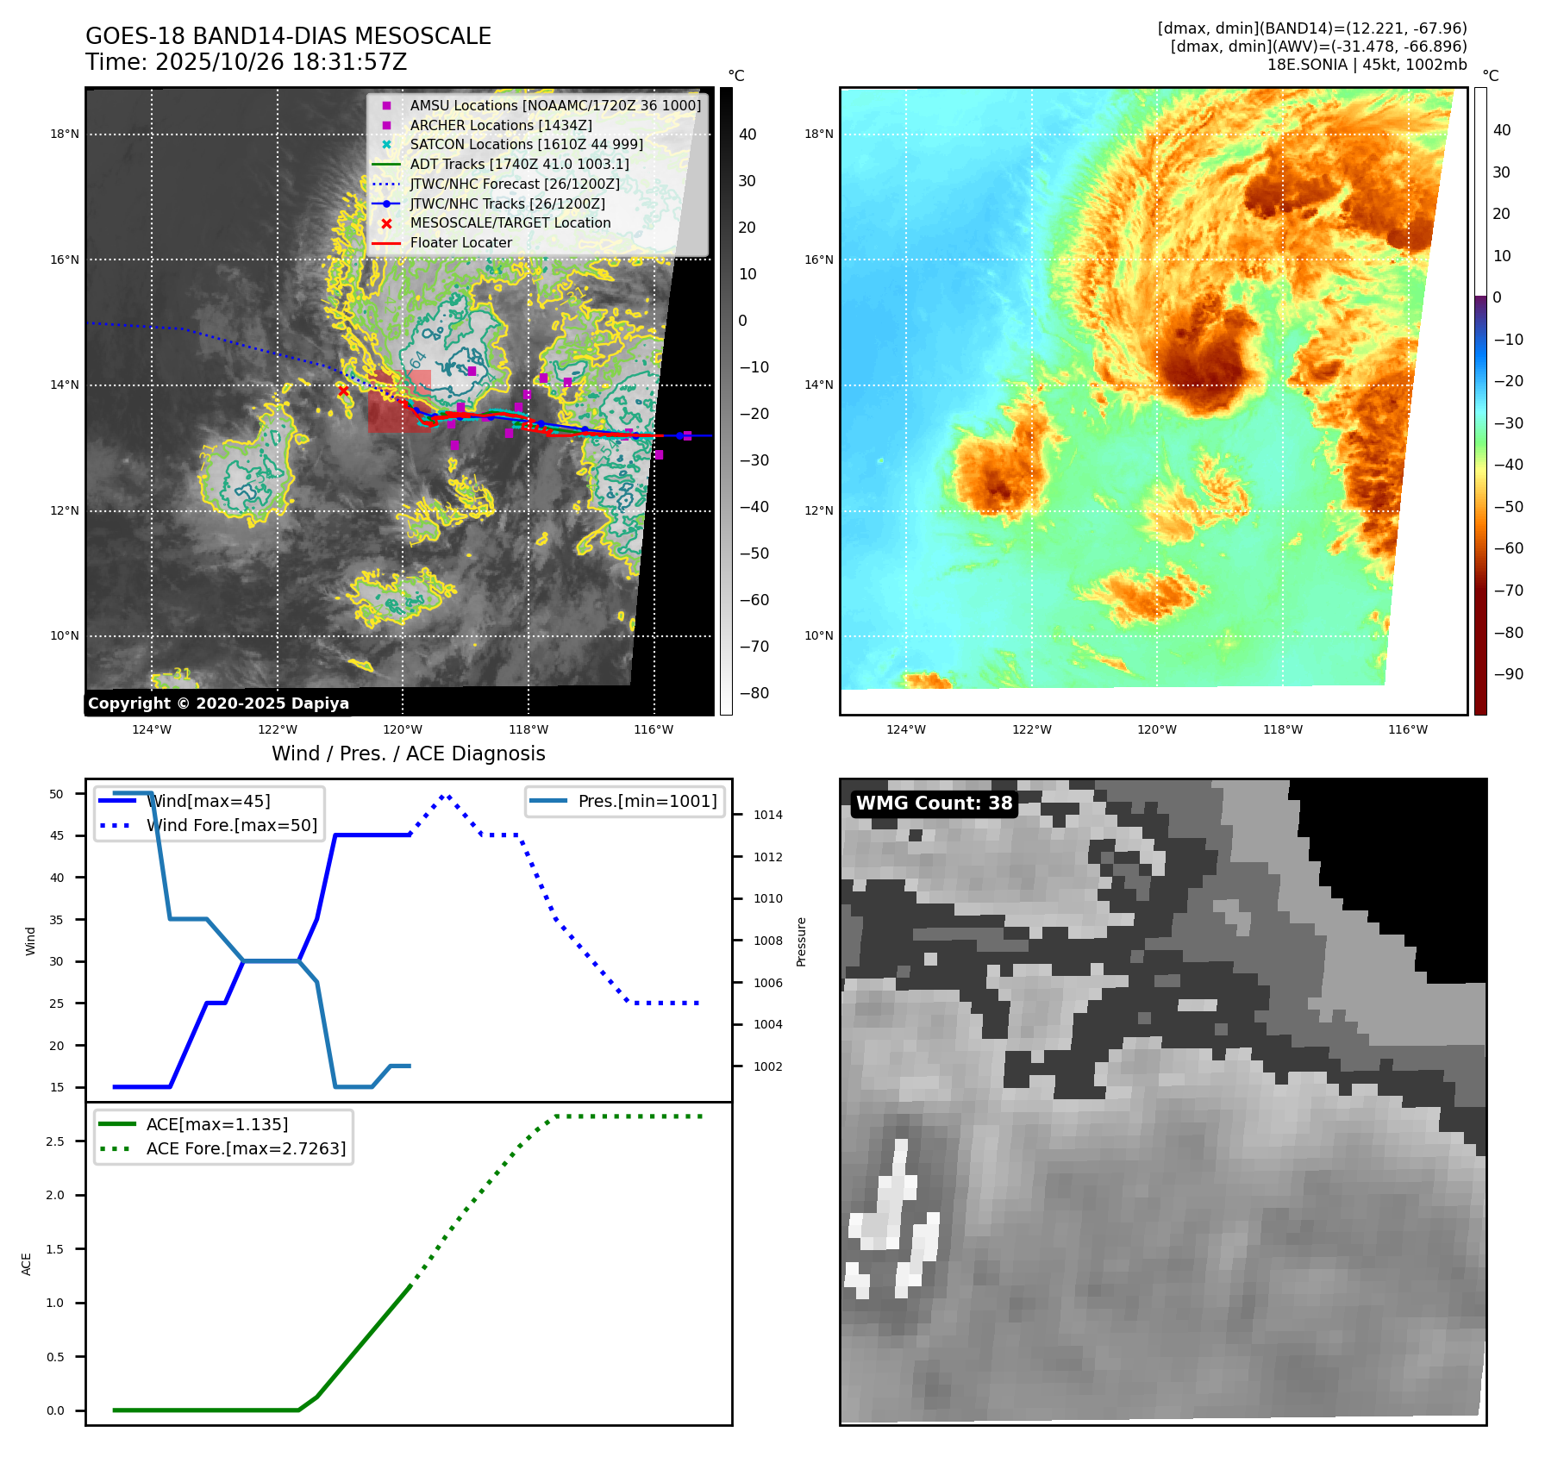The width and height of the screenshot is (1545, 1457).
Task: Click the Copyright 2020-2025 Dapiya text
Action: (x=218, y=703)
